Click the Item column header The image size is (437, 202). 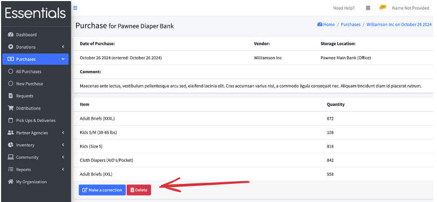point(85,104)
